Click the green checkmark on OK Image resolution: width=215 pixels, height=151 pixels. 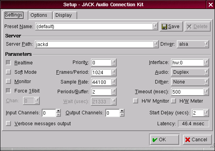pos(155,140)
